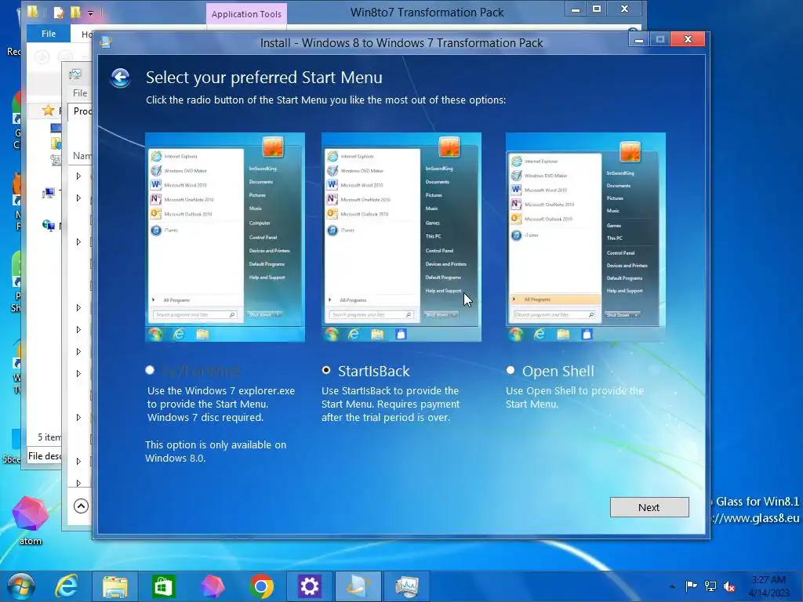Viewport: 803px width, 602px height.
Task: Open the Application Tools ribbon tab
Action: (246, 14)
